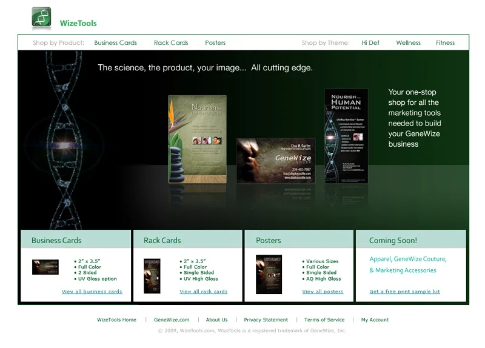
Task: Click the Nourish green rack card image
Action: (198, 139)
